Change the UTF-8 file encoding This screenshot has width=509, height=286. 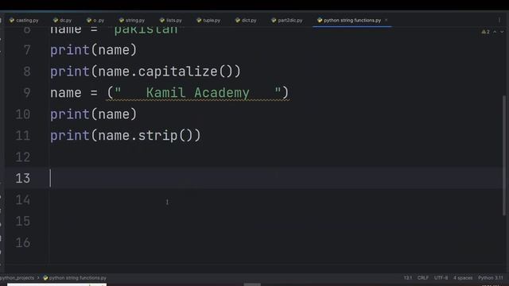[441, 278]
